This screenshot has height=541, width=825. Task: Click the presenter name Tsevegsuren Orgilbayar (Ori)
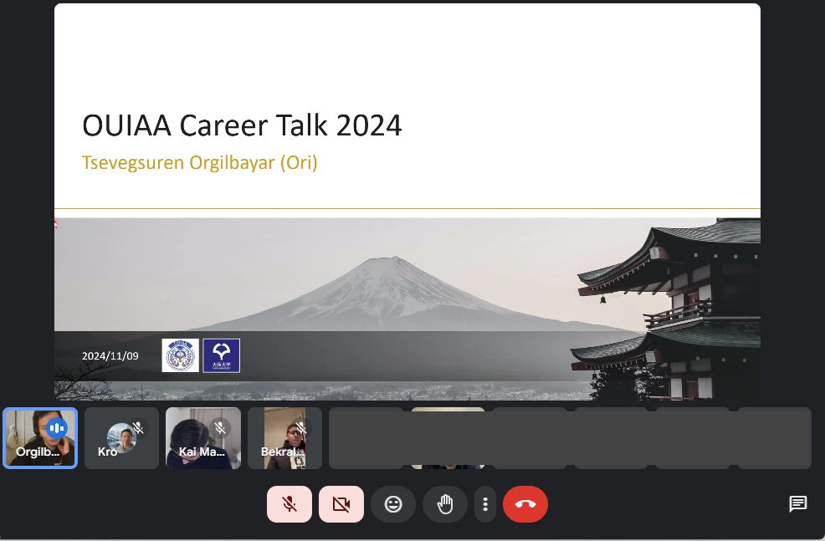[x=200, y=162]
